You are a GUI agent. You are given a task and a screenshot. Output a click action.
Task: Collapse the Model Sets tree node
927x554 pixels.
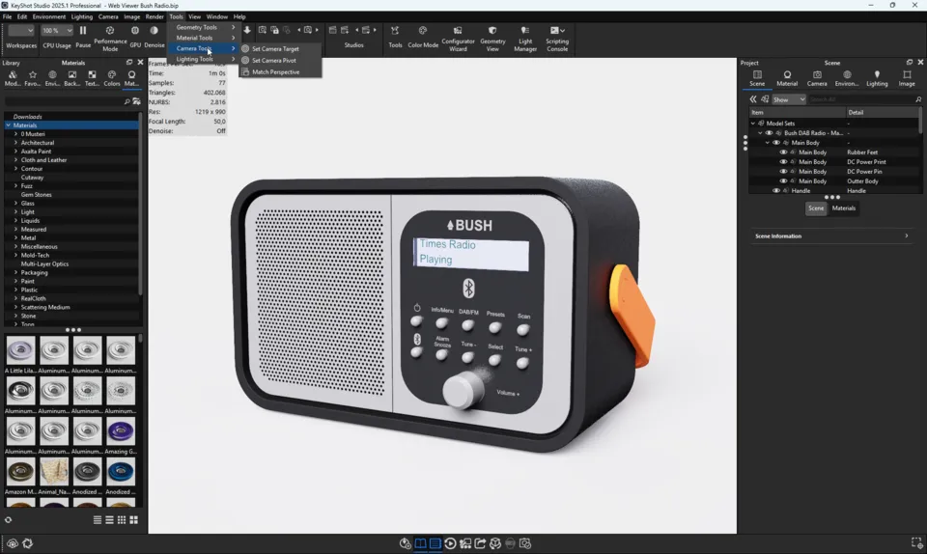[x=753, y=124]
